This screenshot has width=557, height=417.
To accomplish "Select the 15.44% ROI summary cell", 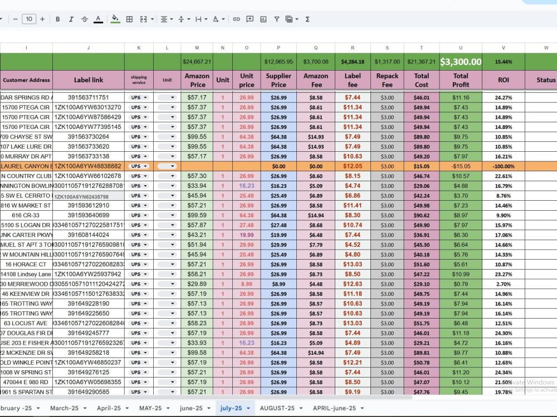I will (x=504, y=62).
